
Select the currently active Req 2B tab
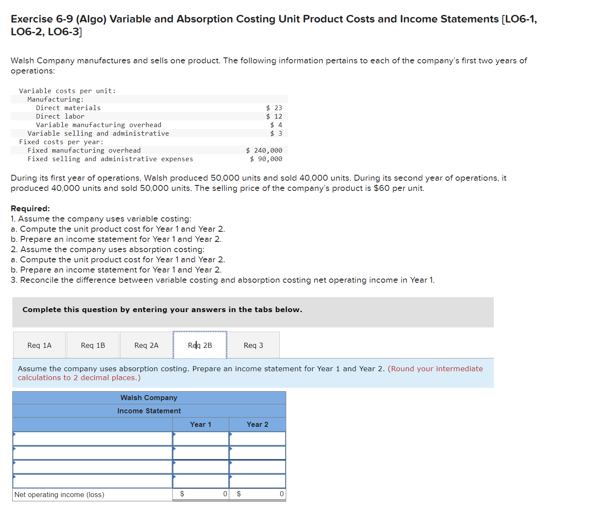(x=200, y=345)
